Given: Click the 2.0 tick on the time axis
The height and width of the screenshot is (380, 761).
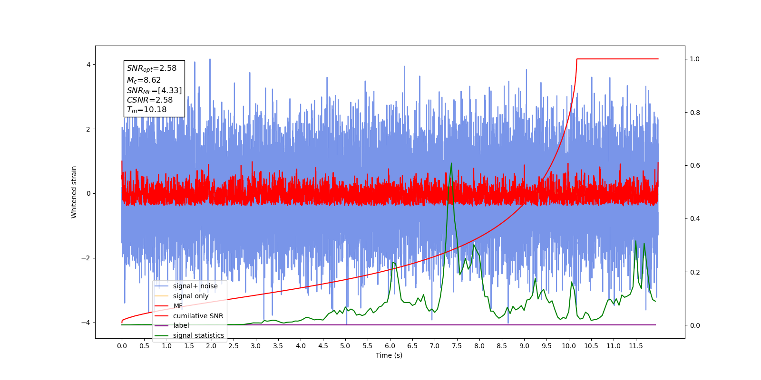Looking at the screenshot, I should coord(211,346).
